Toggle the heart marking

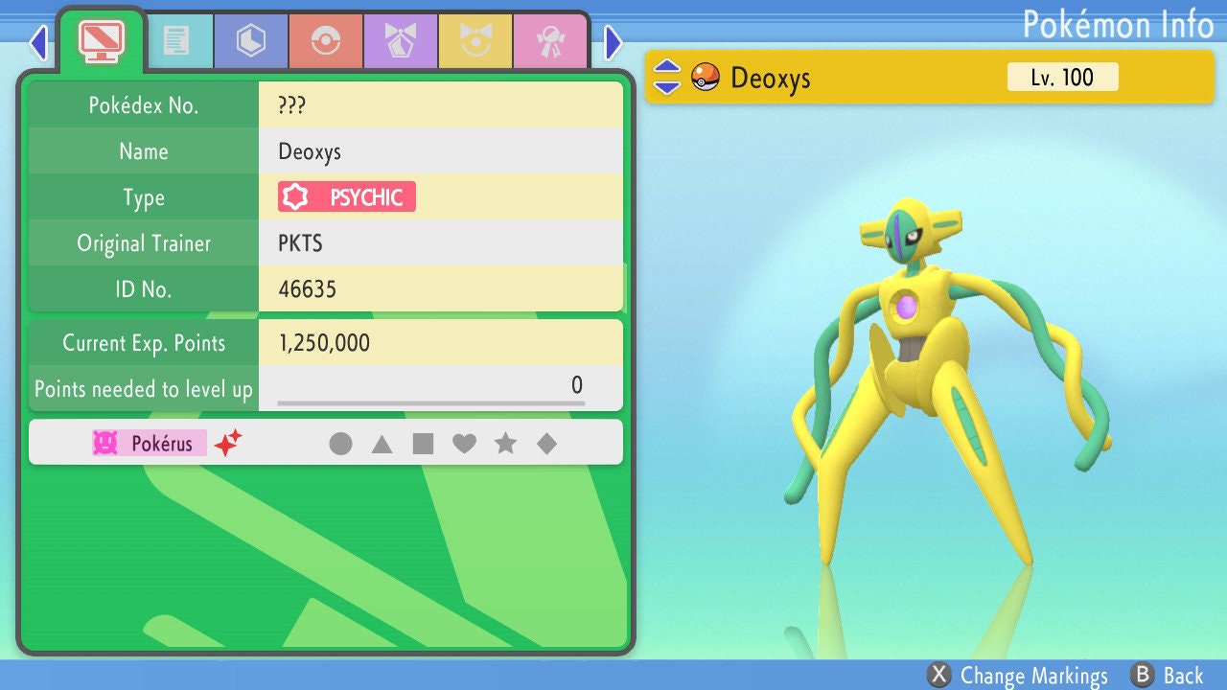[x=464, y=444]
